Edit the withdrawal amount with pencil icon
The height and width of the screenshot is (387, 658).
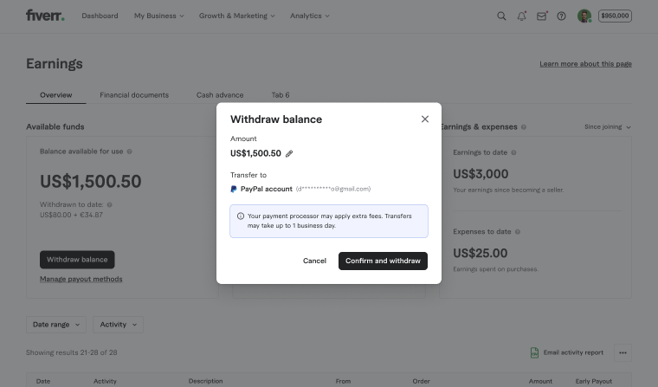289,153
